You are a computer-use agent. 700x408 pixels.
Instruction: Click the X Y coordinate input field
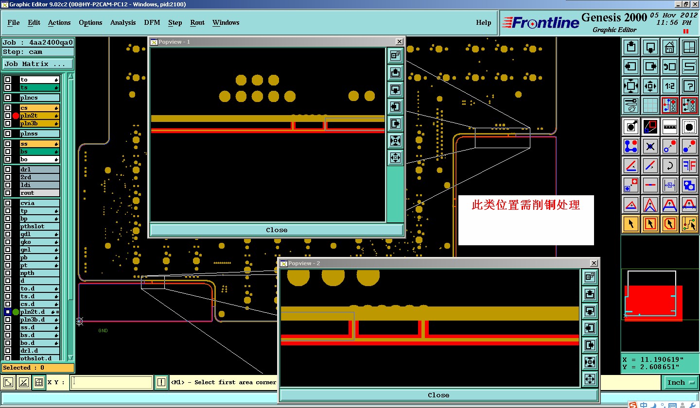coord(111,382)
